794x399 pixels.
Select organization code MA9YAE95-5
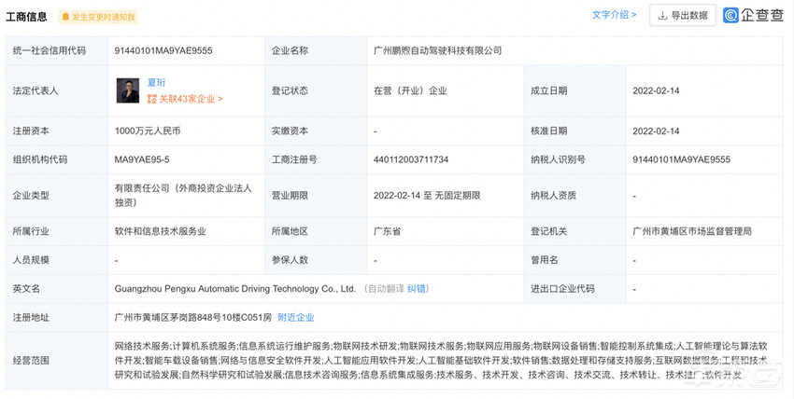142,159
